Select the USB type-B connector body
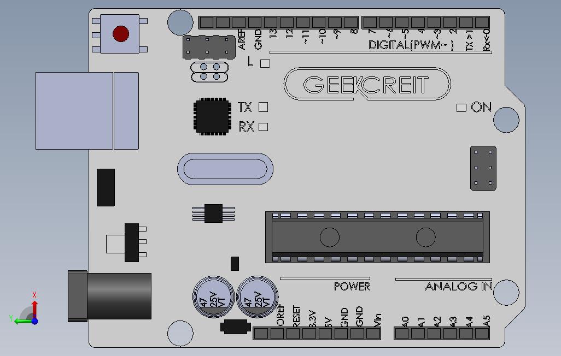Viewport: 561px width, 356px height. pyautogui.click(x=87, y=111)
